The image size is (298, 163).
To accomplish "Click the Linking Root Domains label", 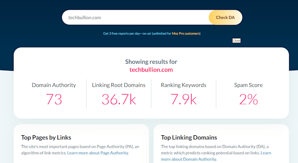I will [x=119, y=85].
